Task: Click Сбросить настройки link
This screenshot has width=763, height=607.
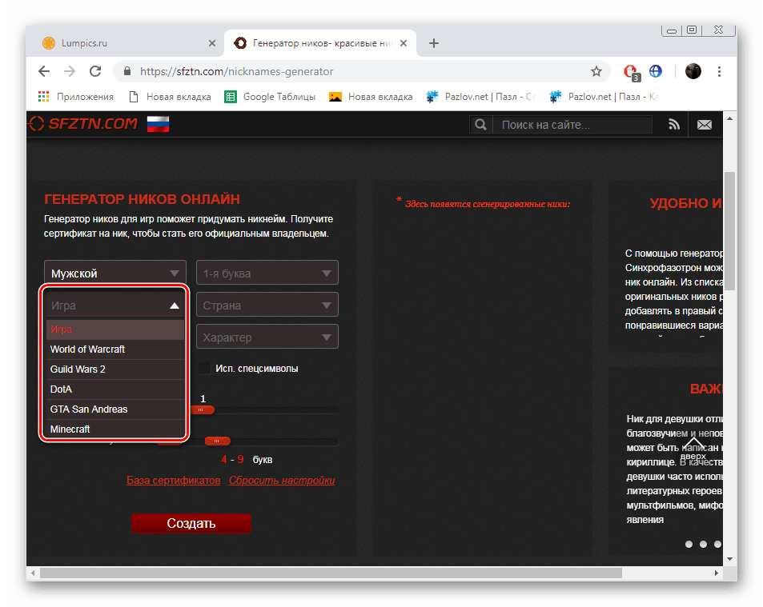Action: point(282,480)
